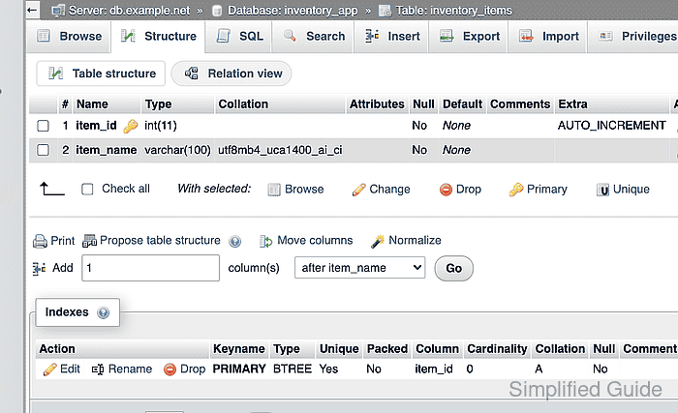
Task: Click the Propose table structure link text
Action: 160,240
